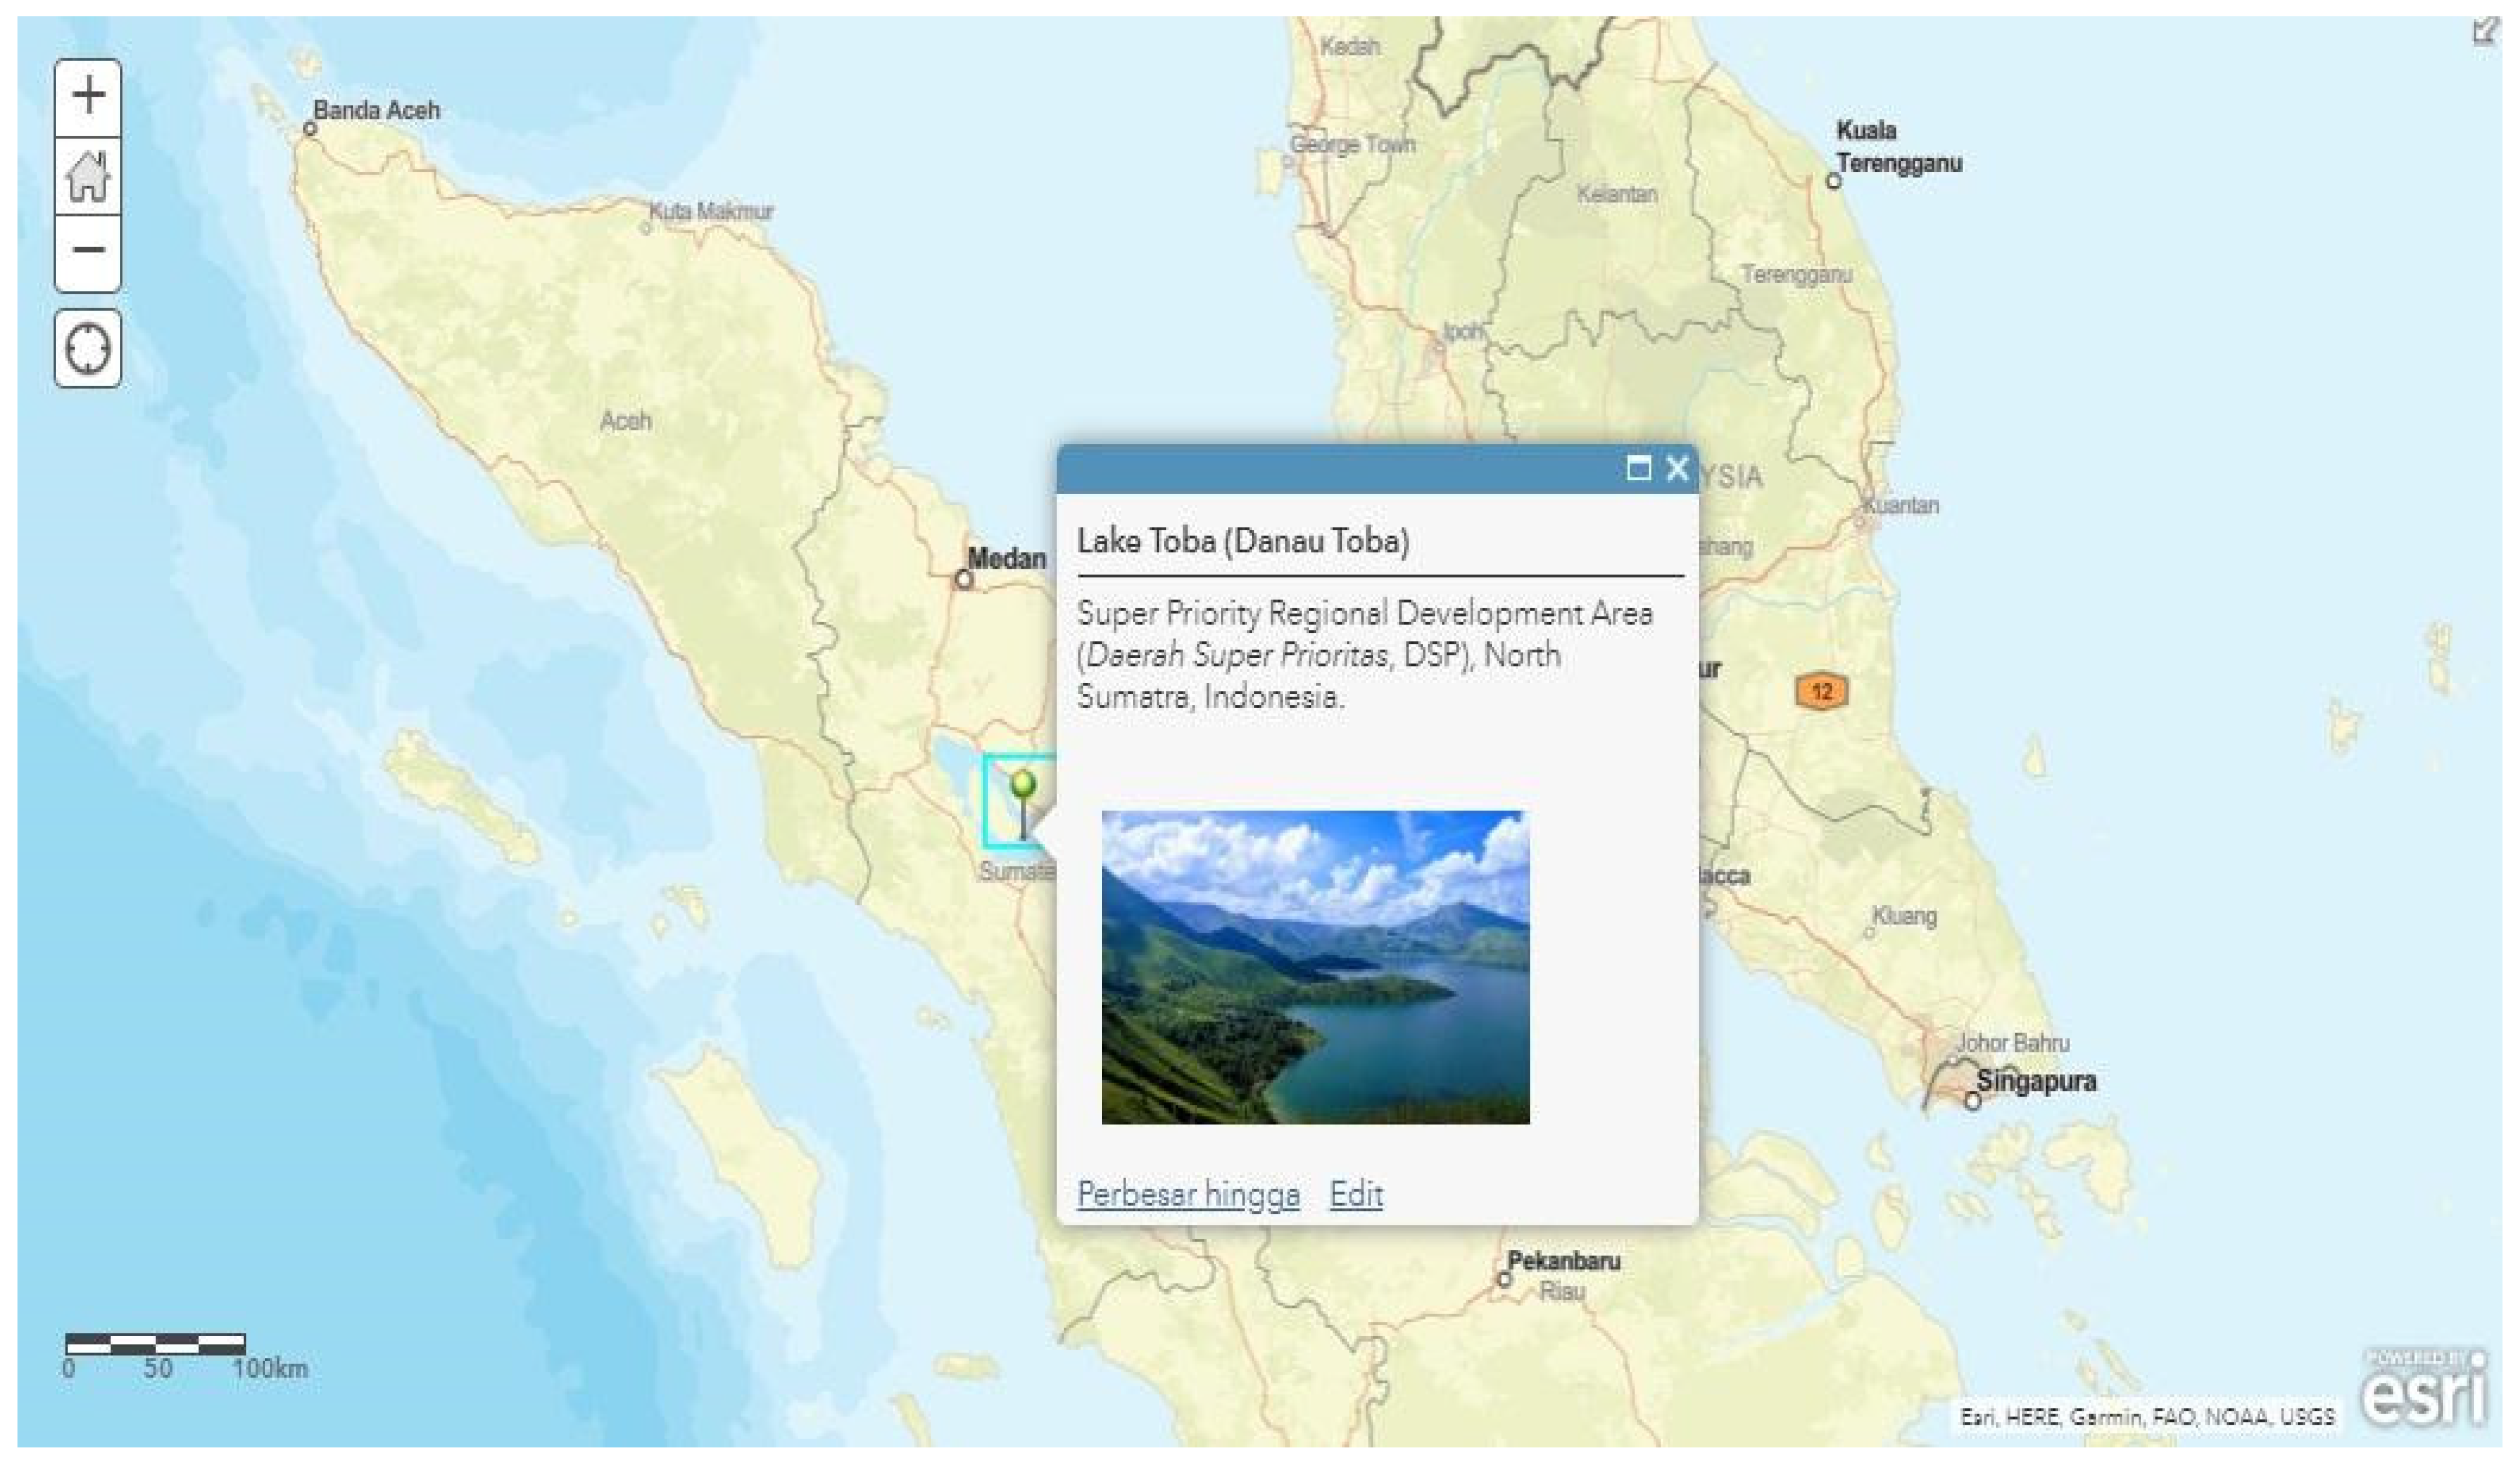Screen dimensions: 2520x1462
Task: Click the Kuala Terengganu city marker
Action: (1833, 181)
